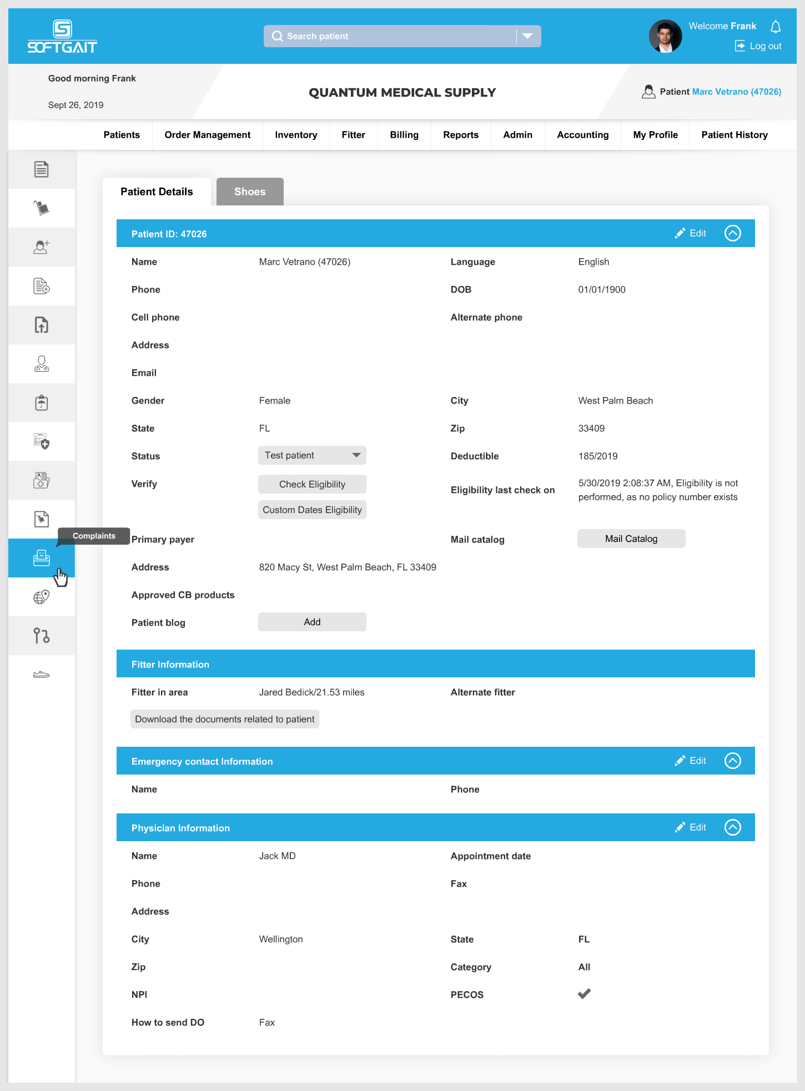
Task: Click the shoe icon in sidebar
Action: point(42,675)
